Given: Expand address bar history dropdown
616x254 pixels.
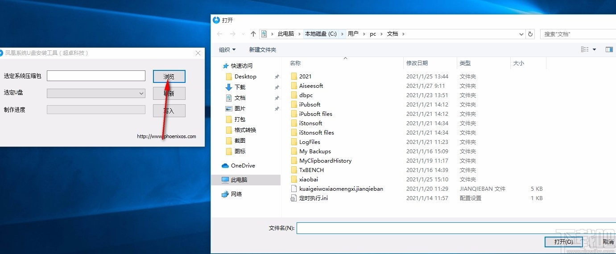Looking at the screenshot, I should [522, 34].
